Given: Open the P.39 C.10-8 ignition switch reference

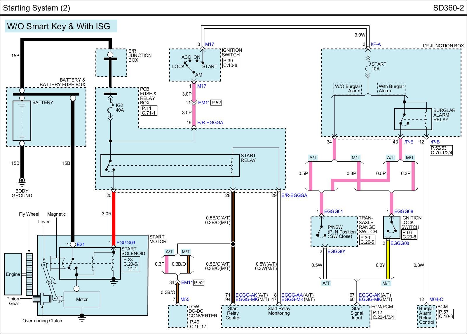Looking at the screenshot, I should coord(230,63).
